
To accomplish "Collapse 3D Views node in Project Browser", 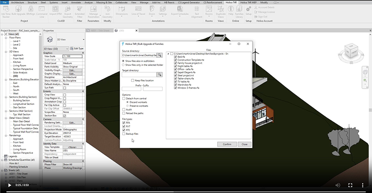I will pos(6,52).
